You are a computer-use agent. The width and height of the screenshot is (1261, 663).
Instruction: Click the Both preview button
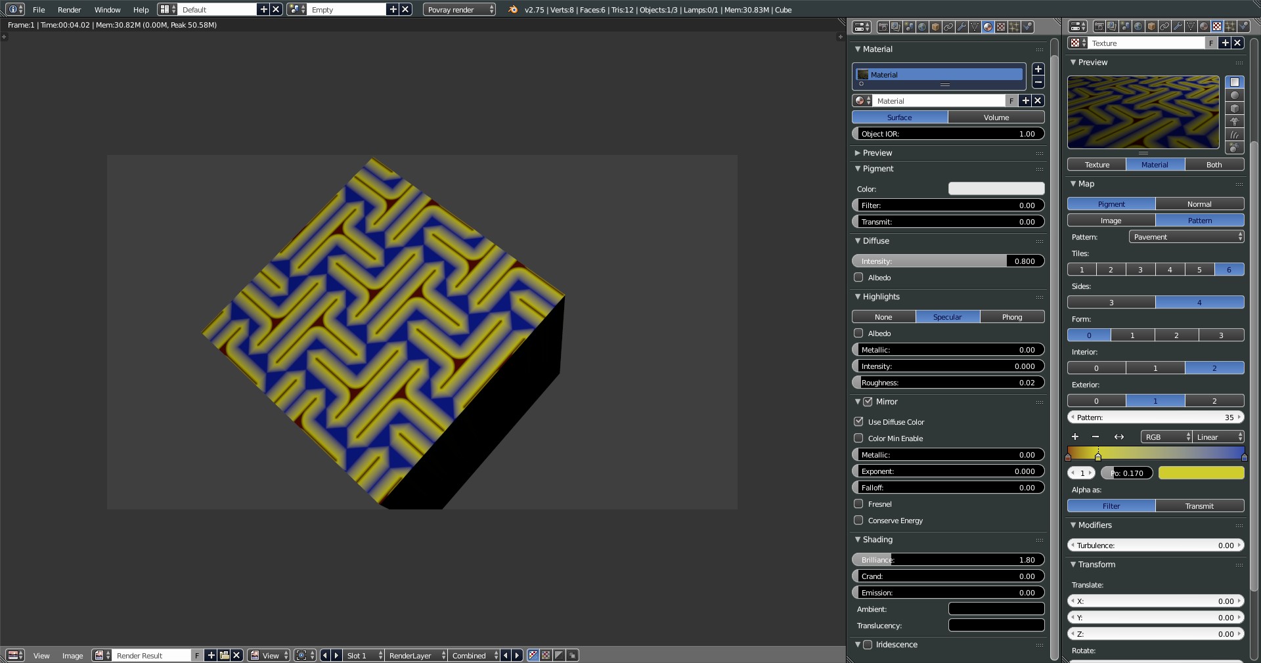coord(1214,165)
